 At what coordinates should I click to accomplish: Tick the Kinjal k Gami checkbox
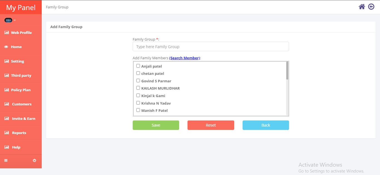pos(138,95)
